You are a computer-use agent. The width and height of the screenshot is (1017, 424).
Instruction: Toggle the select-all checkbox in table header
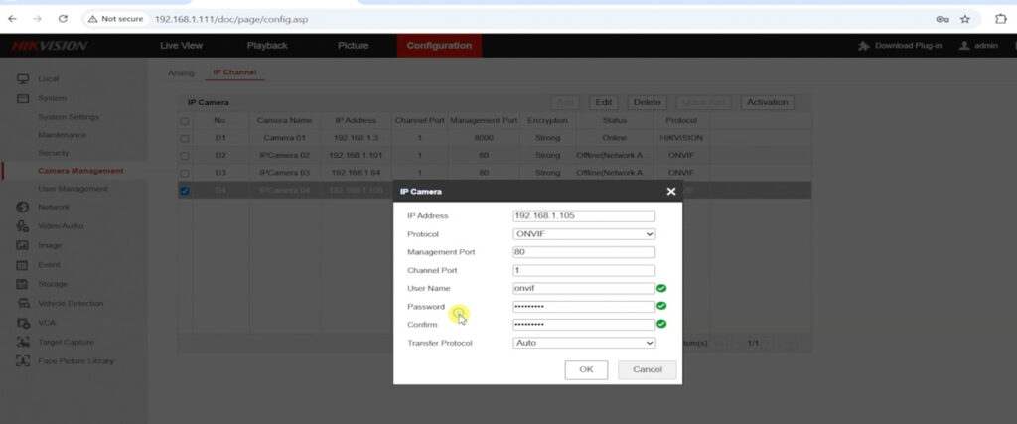[x=185, y=121]
